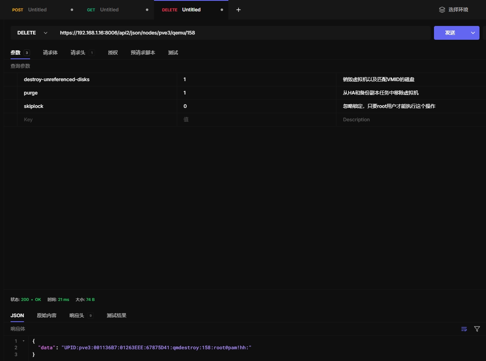Click unsaved dot on GET Untitled tab
486x361 pixels.
(x=147, y=10)
